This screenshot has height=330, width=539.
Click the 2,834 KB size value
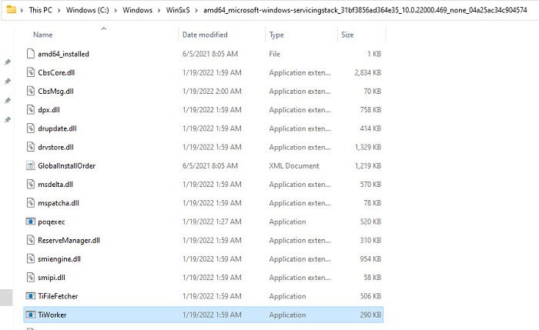(x=367, y=72)
